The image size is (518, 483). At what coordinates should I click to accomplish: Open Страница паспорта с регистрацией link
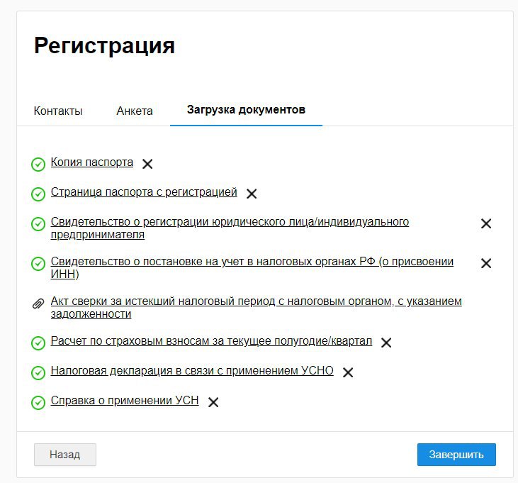144,192
